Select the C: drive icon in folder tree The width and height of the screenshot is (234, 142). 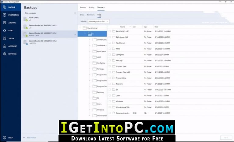tap(90, 34)
